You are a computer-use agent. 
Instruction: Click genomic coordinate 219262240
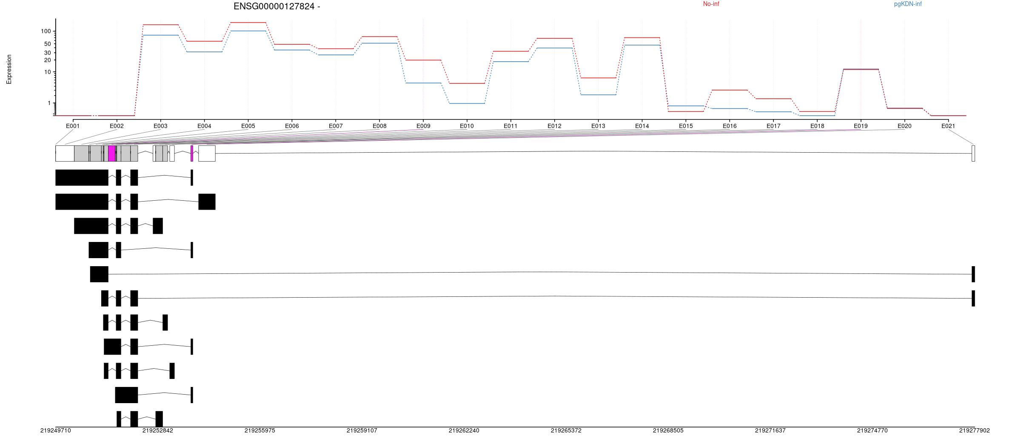pyautogui.click(x=464, y=431)
